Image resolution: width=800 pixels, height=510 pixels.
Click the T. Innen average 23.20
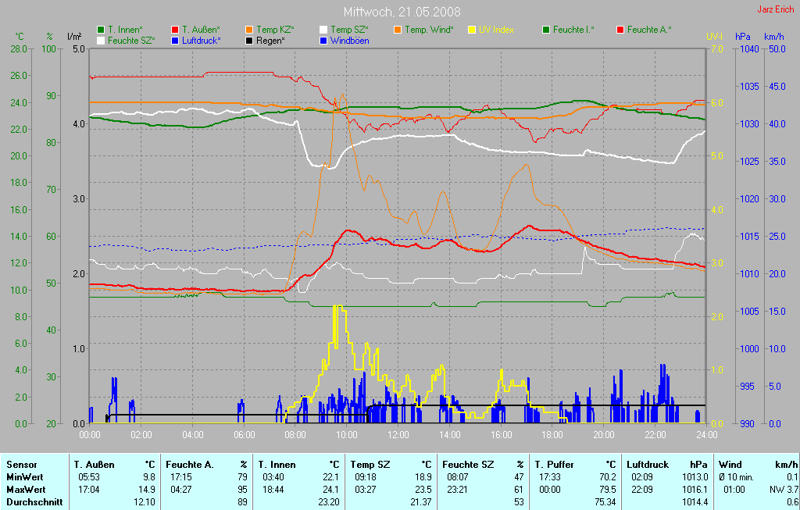click(330, 502)
